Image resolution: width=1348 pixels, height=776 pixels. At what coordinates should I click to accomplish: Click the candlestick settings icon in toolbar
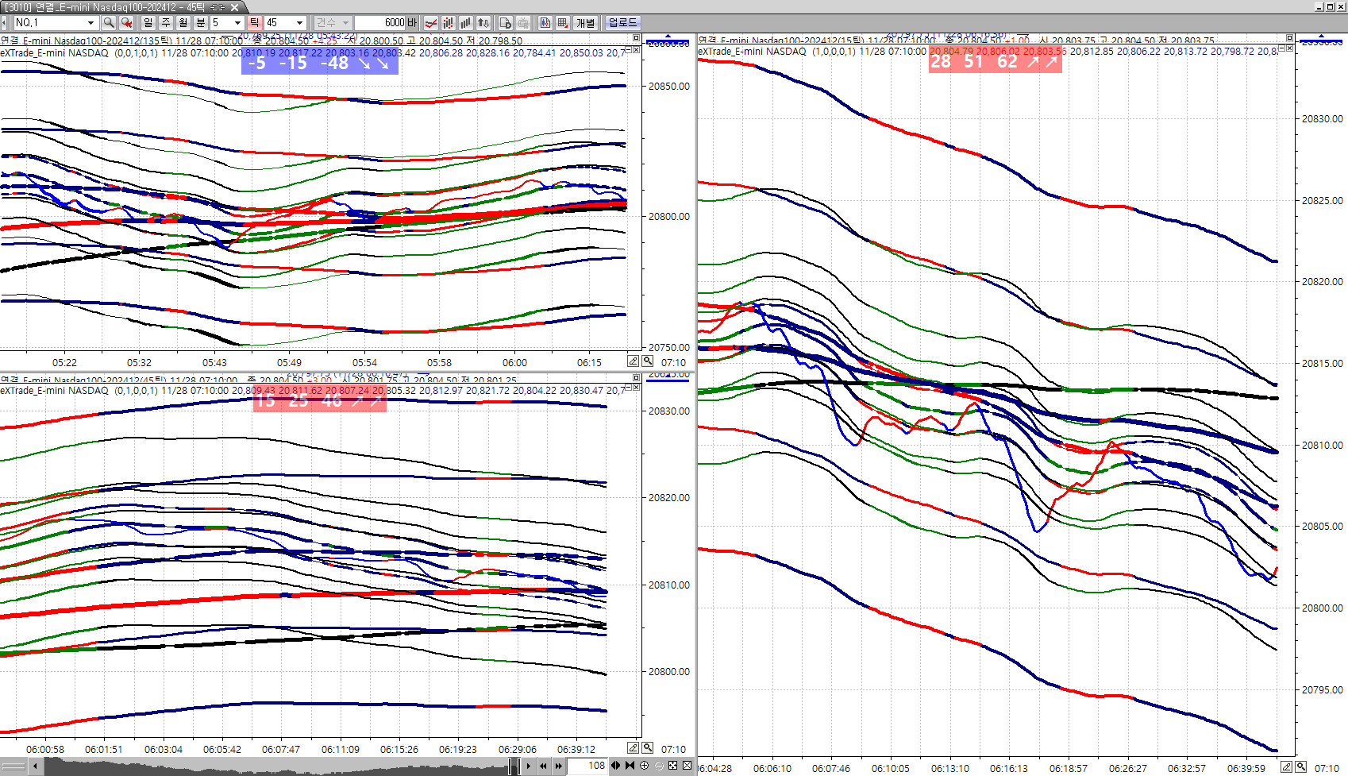[448, 23]
